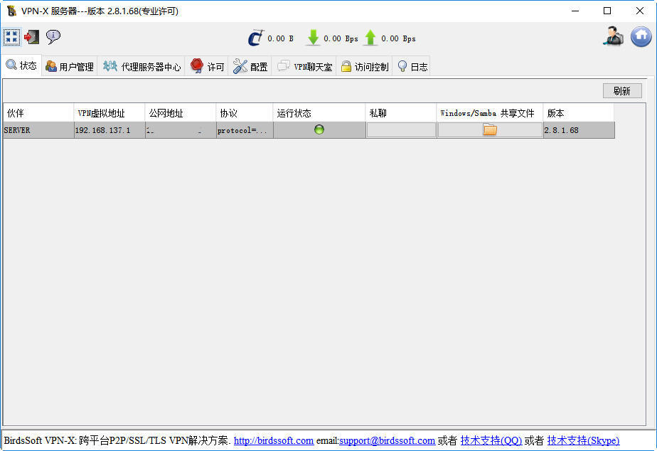Click the 版本 column header
657x451 pixels.
coord(579,112)
